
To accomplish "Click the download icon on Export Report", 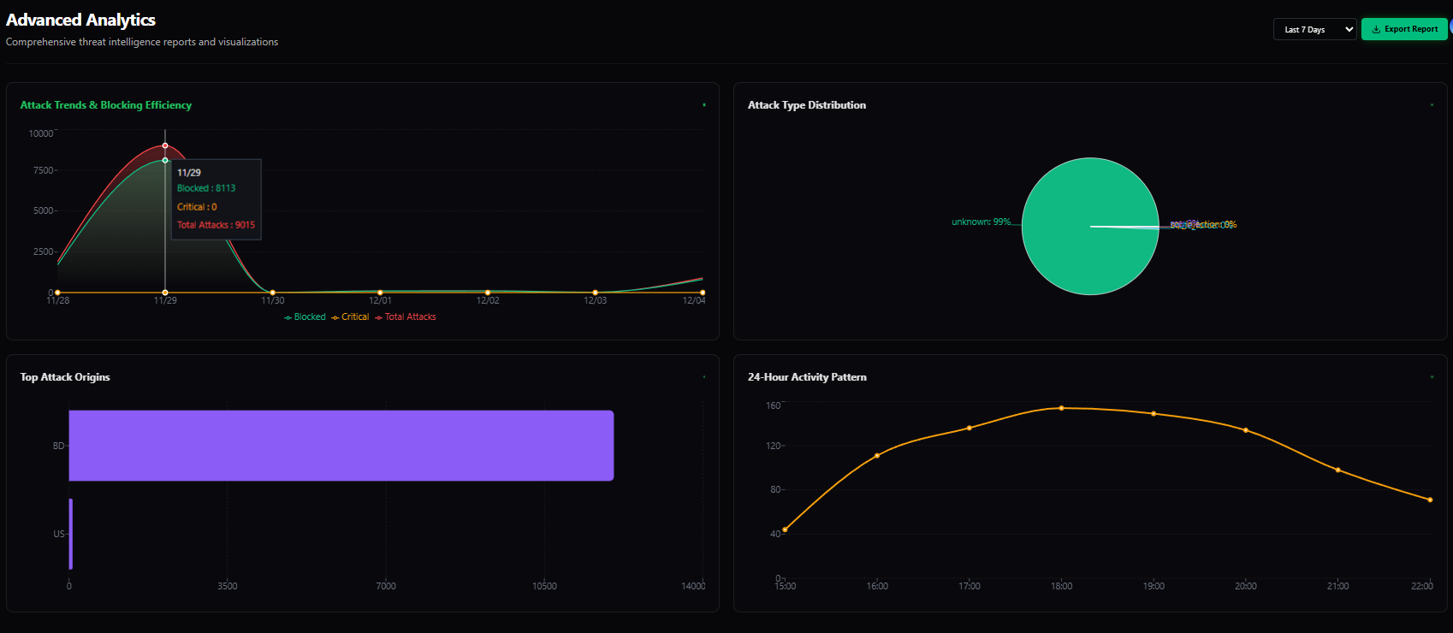I will [1376, 29].
